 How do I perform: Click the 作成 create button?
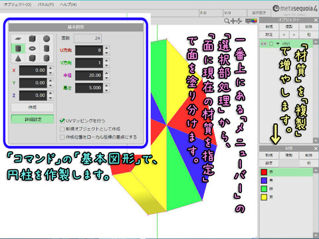point(33,108)
